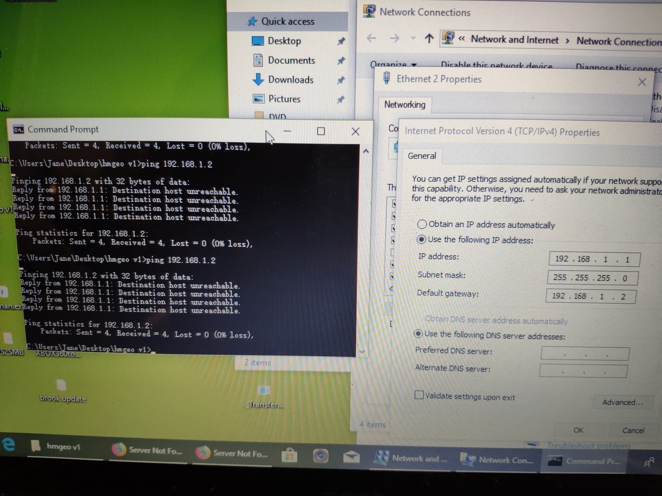662x496 pixels.
Task: Click Disable this network device command
Action: pos(496,65)
